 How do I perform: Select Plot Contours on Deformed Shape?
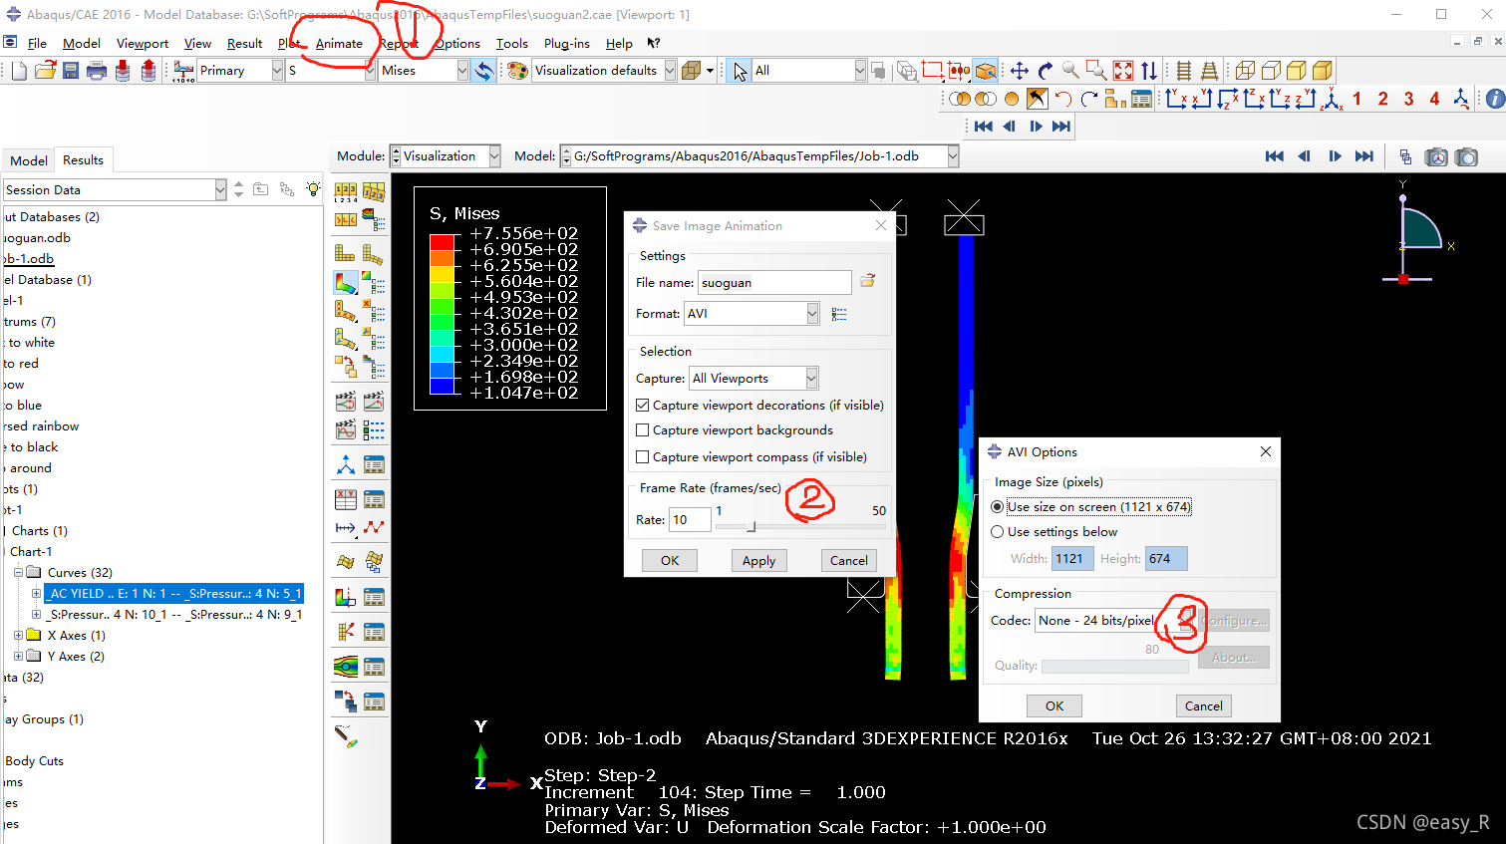pos(345,283)
